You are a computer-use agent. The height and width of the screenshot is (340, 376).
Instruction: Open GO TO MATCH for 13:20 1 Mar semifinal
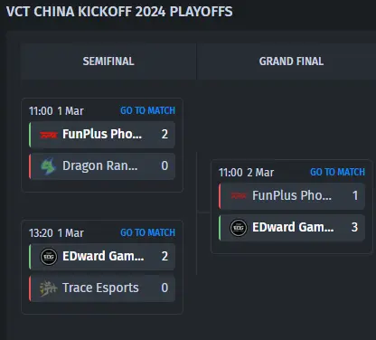point(147,232)
